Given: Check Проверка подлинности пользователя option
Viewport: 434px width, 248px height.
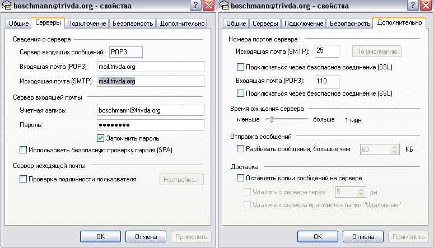Looking at the screenshot, I should click(x=23, y=179).
